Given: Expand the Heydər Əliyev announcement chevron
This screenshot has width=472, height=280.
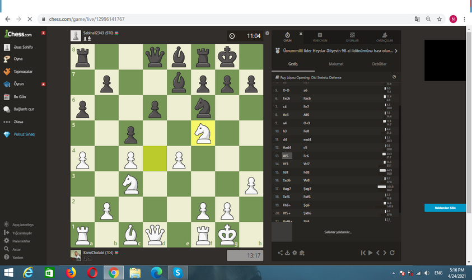Looking at the screenshot, I should [x=396, y=50].
